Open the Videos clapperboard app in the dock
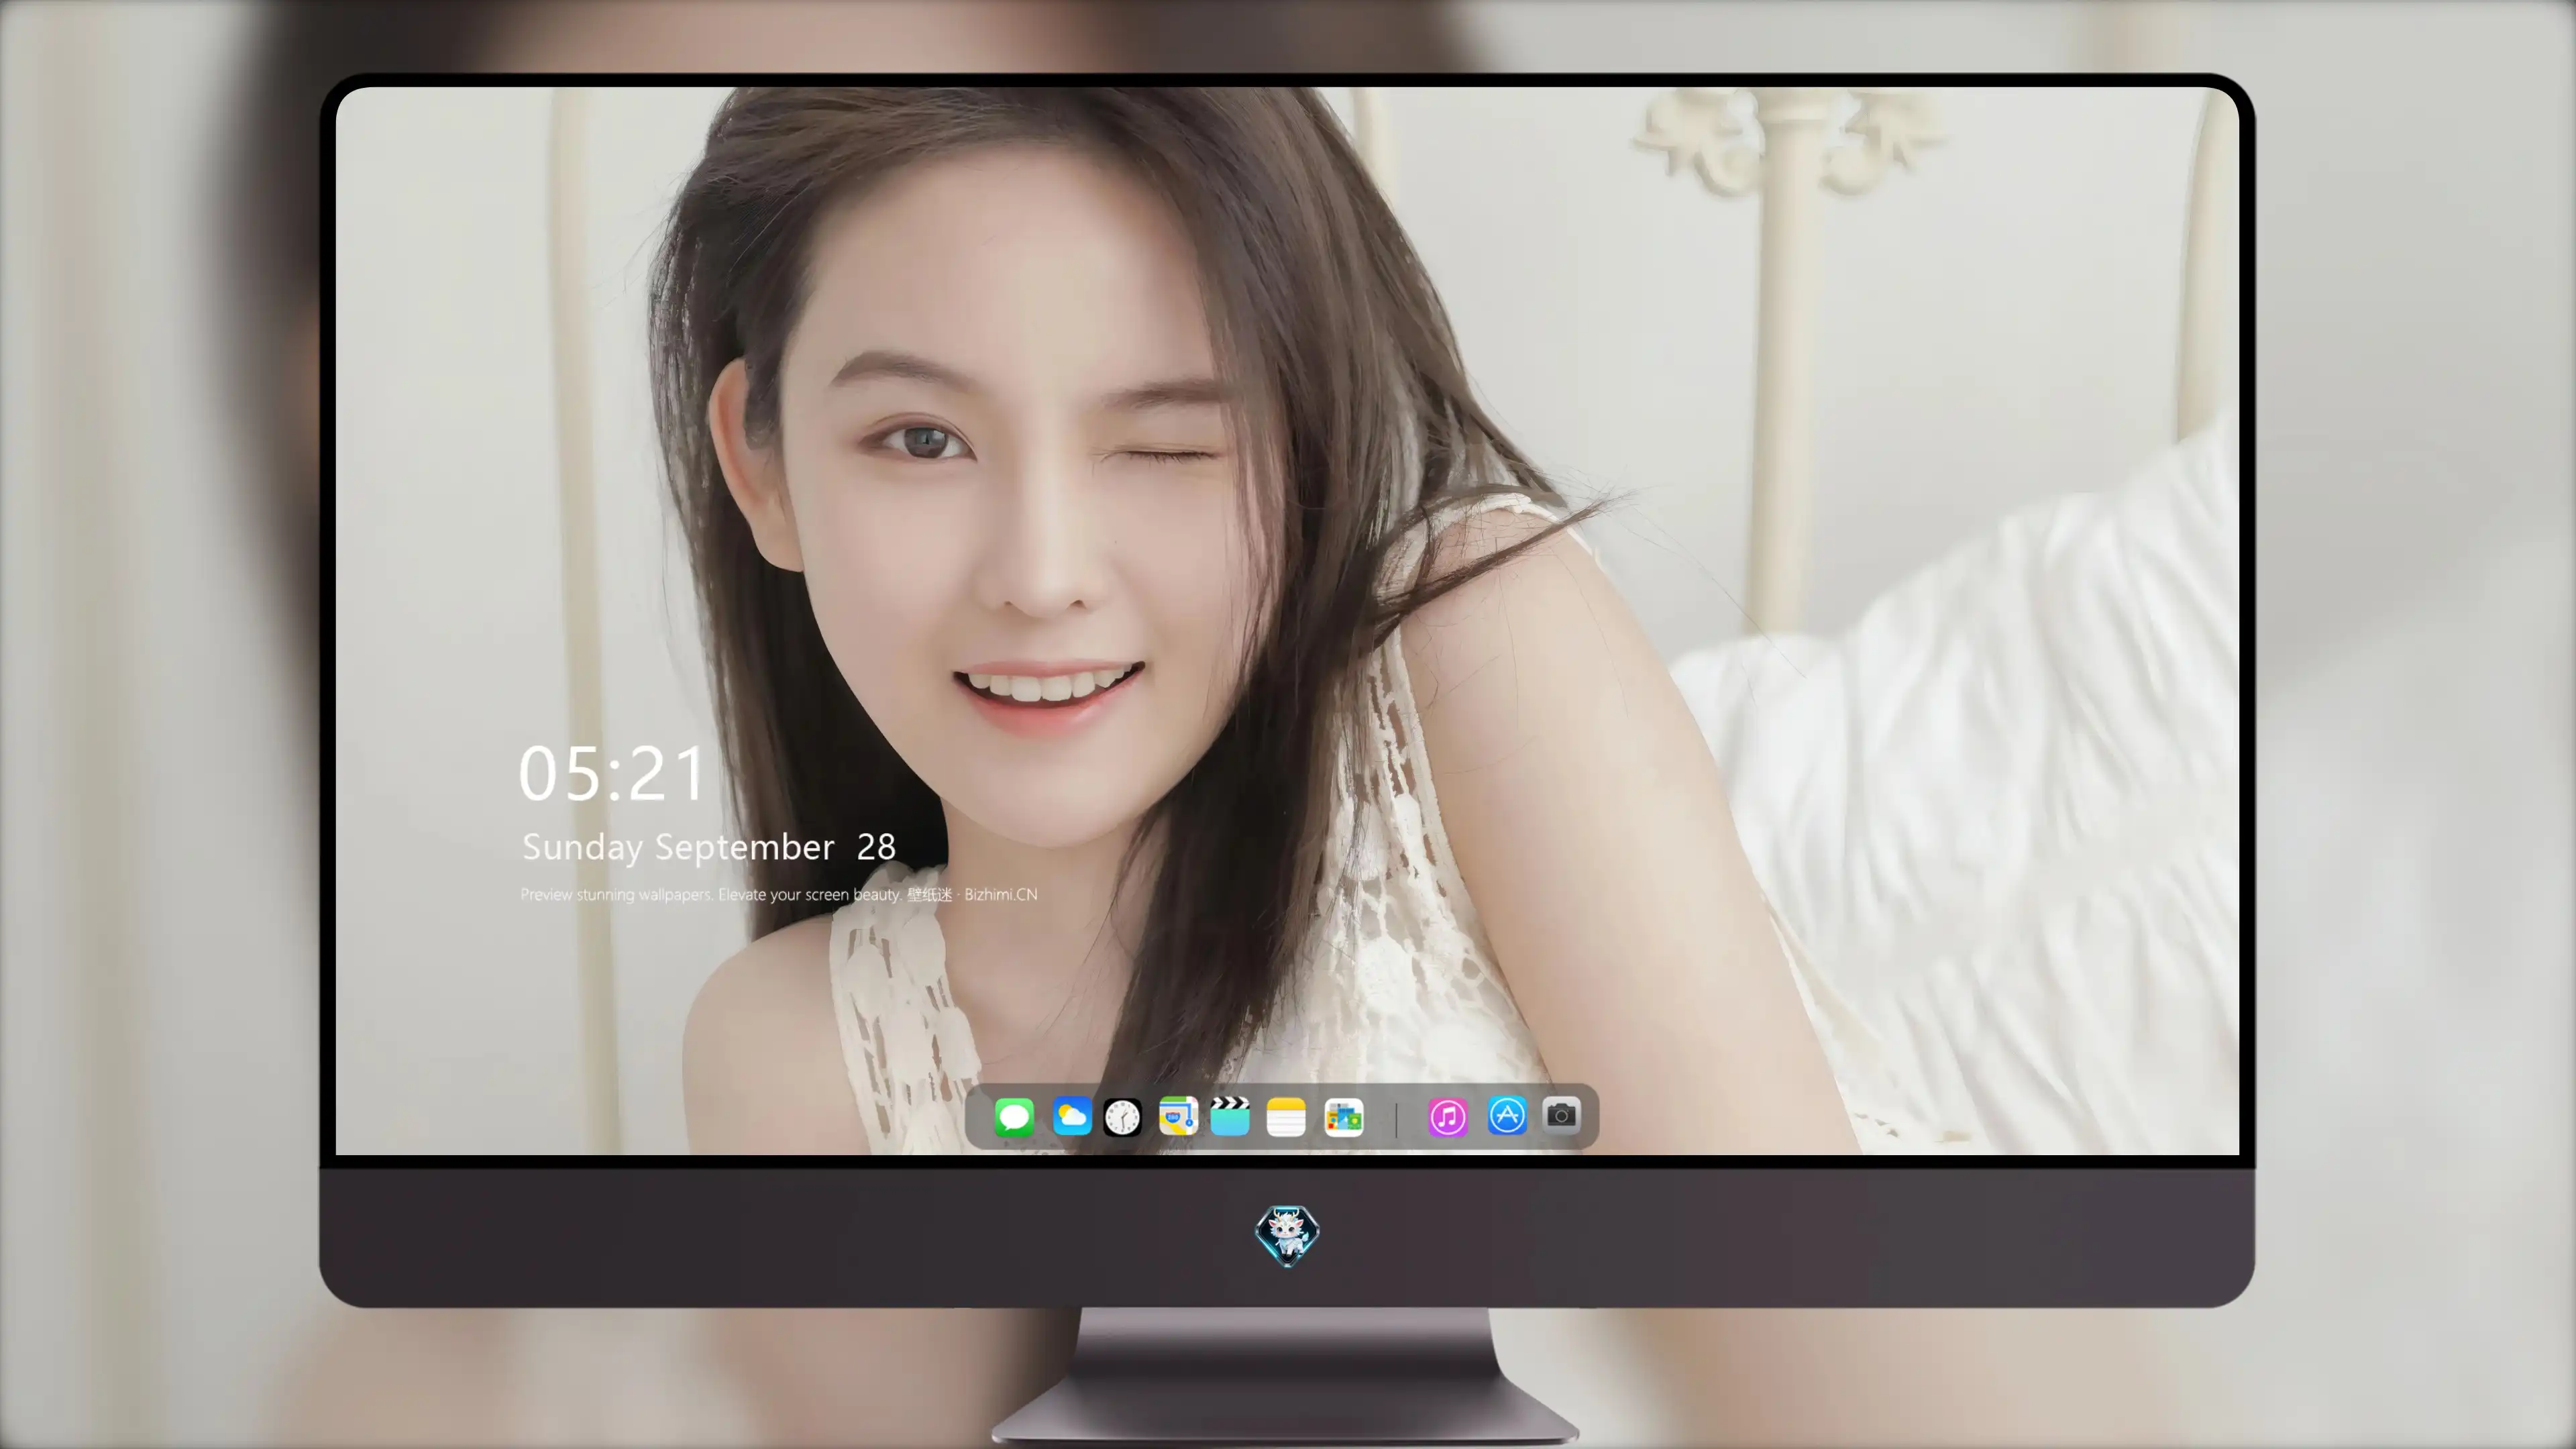2576x1449 pixels. tap(1230, 1116)
